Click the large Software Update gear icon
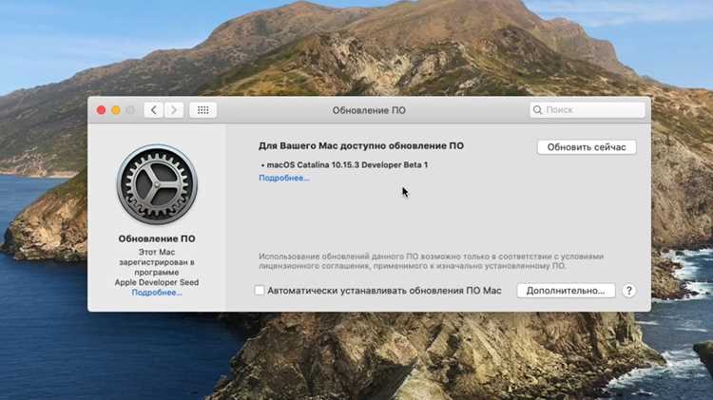The height and width of the screenshot is (400, 713). point(157,184)
